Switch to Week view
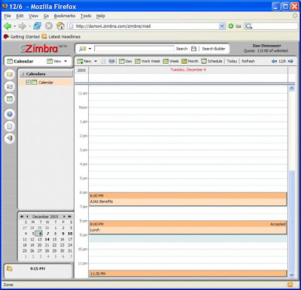 click(x=171, y=61)
